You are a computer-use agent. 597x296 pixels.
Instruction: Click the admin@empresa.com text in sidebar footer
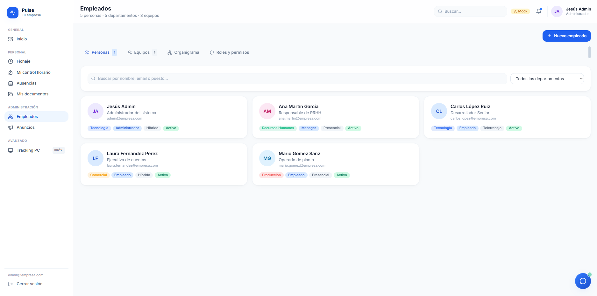point(26,275)
